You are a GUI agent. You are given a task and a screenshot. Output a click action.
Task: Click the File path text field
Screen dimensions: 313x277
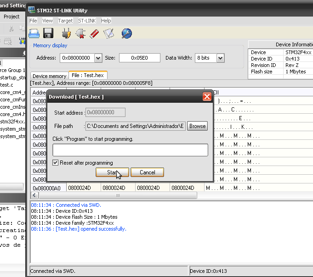(135, 126)
